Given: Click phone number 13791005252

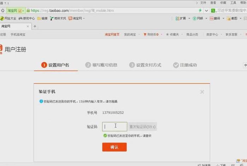Looking at the screenshot, I should tap(113, 113).
